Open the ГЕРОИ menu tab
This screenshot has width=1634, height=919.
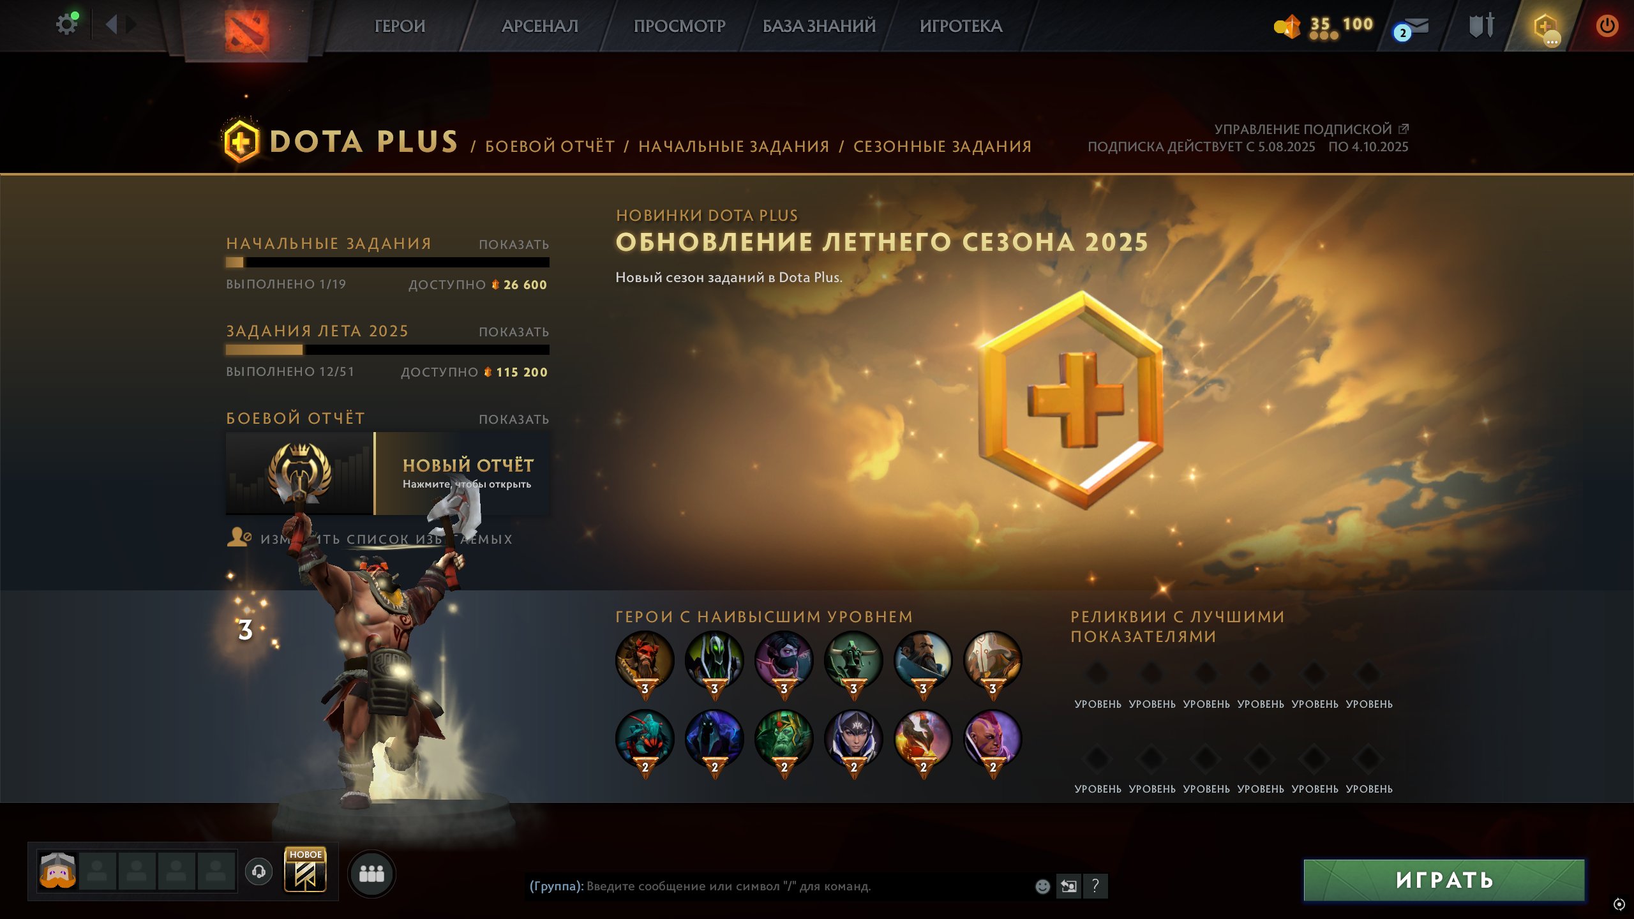click(400, 26)
